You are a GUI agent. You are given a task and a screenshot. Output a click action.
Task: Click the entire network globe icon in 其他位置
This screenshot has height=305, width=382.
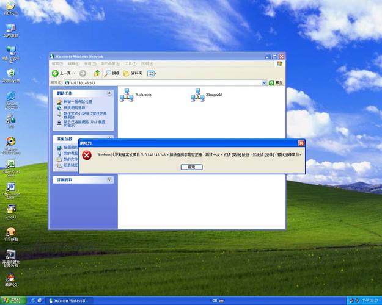point(59,148)
